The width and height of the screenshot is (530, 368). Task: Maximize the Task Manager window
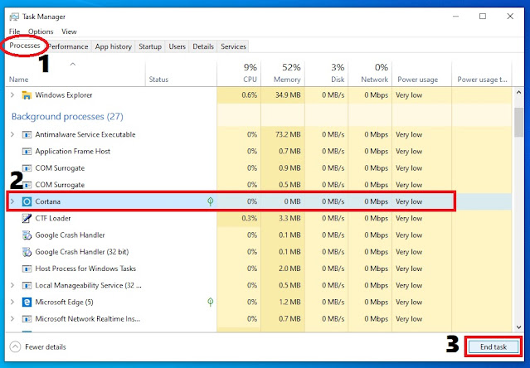point(483,17)
